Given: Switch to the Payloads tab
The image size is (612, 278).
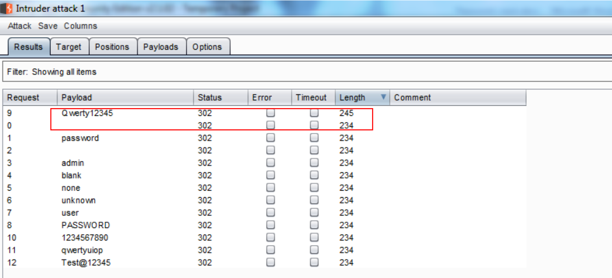Looking at the screenshot, I should click(x=161, y=47).
